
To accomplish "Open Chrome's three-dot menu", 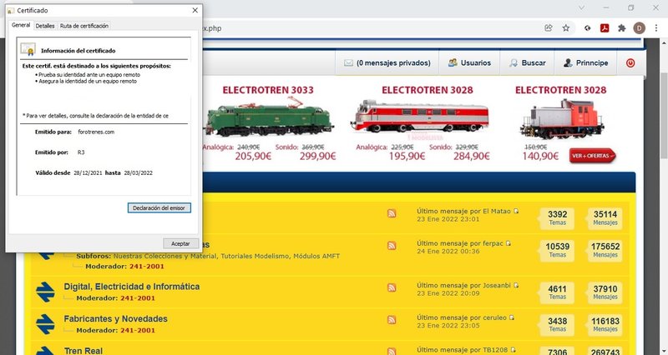I will pos(656,28).
